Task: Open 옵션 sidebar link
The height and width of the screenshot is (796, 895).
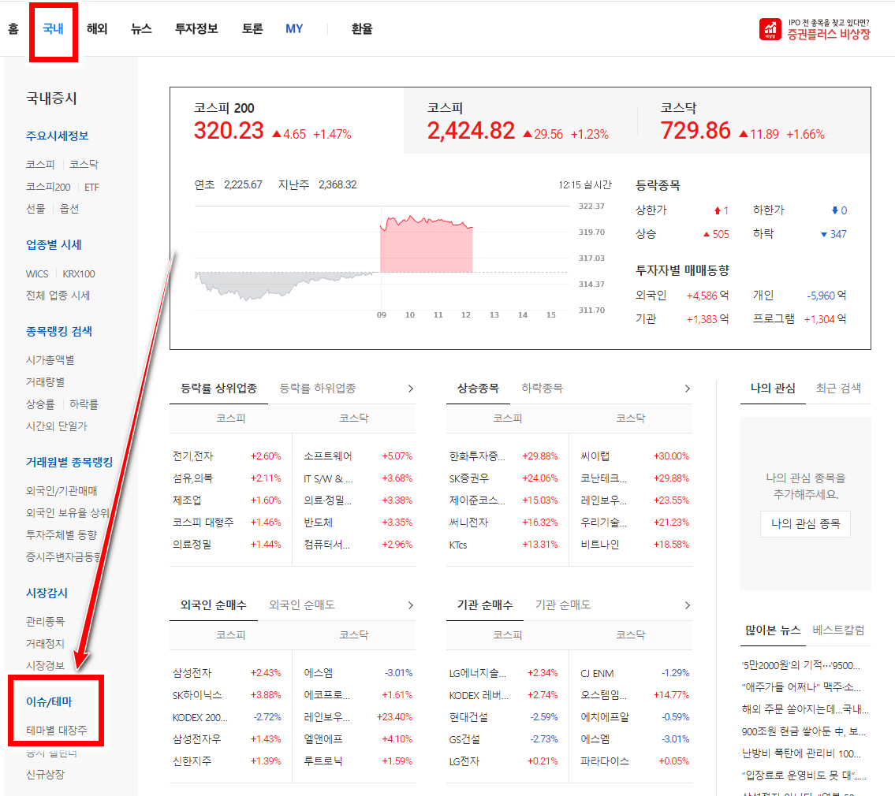Action: tap(69, 209)
